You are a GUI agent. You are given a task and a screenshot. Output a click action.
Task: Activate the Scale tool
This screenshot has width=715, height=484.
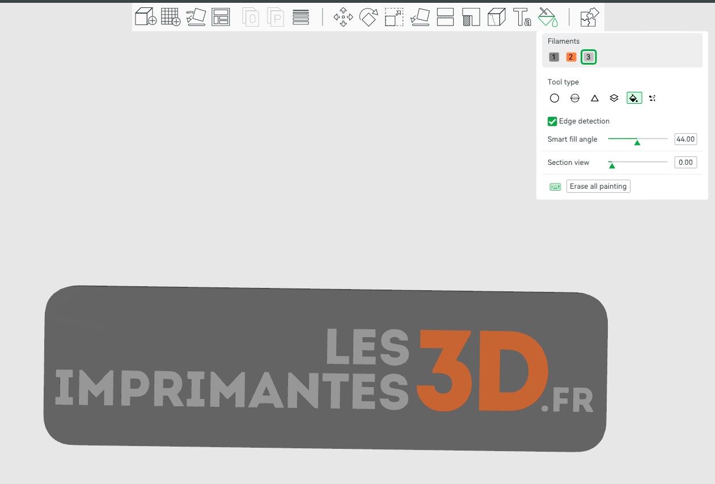click(394, 17)
